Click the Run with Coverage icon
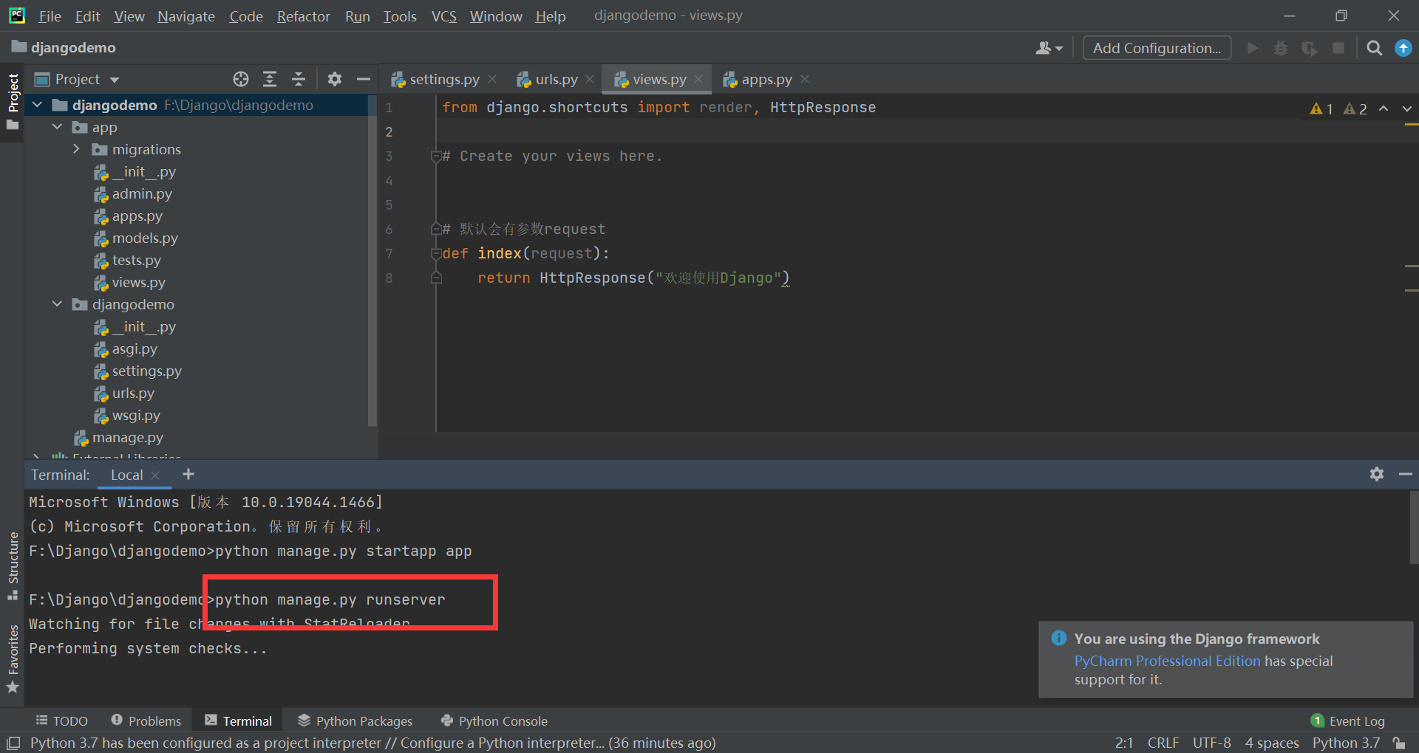 1310,48
